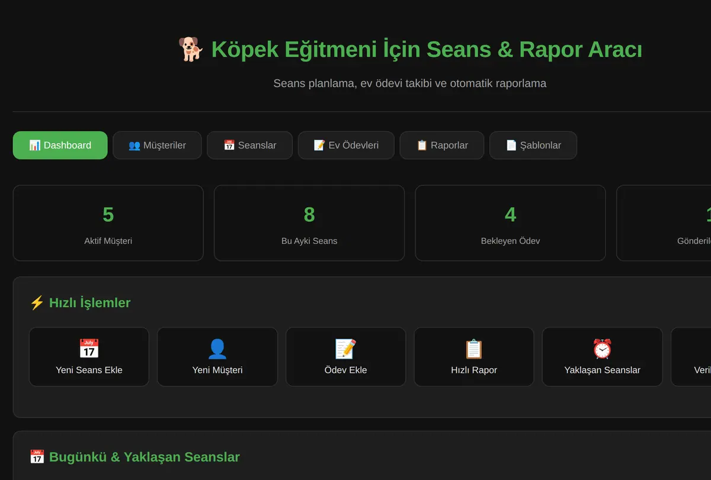Click the Yeni Seans Ekle calendar icon
Screen dimensions: 711x480
click(x=89, y=349)
